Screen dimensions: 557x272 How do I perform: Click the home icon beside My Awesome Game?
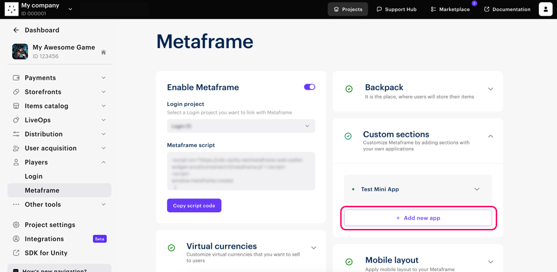click(x=104, y=52)
